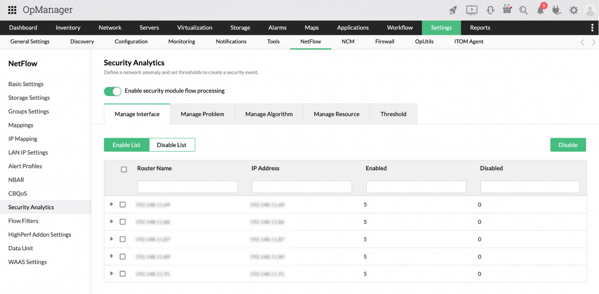Expand the row for router ending .87
The height and width of the screenshot is (294, 599).
(x=111, y=239)
